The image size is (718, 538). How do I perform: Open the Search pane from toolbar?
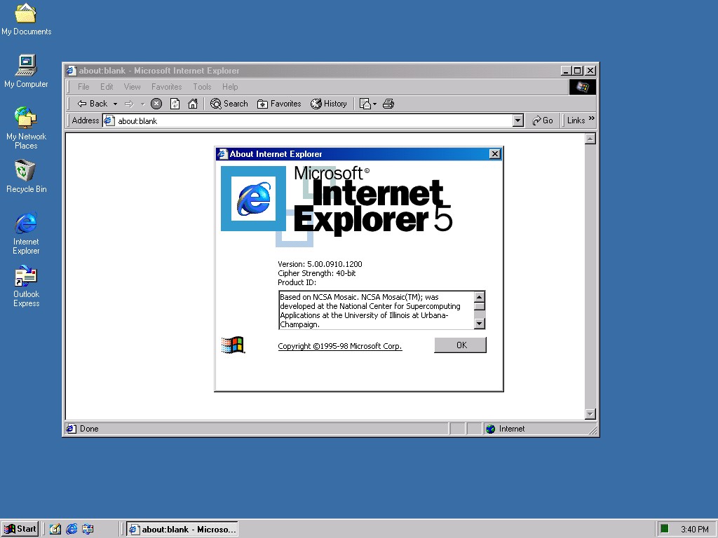click(229, 104)
